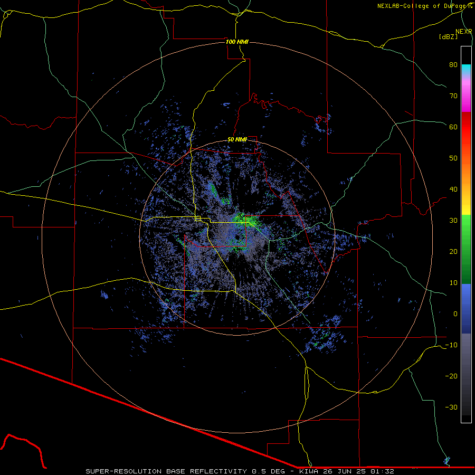
Task: Click the 70 value on the color scale
Action: 453,96
